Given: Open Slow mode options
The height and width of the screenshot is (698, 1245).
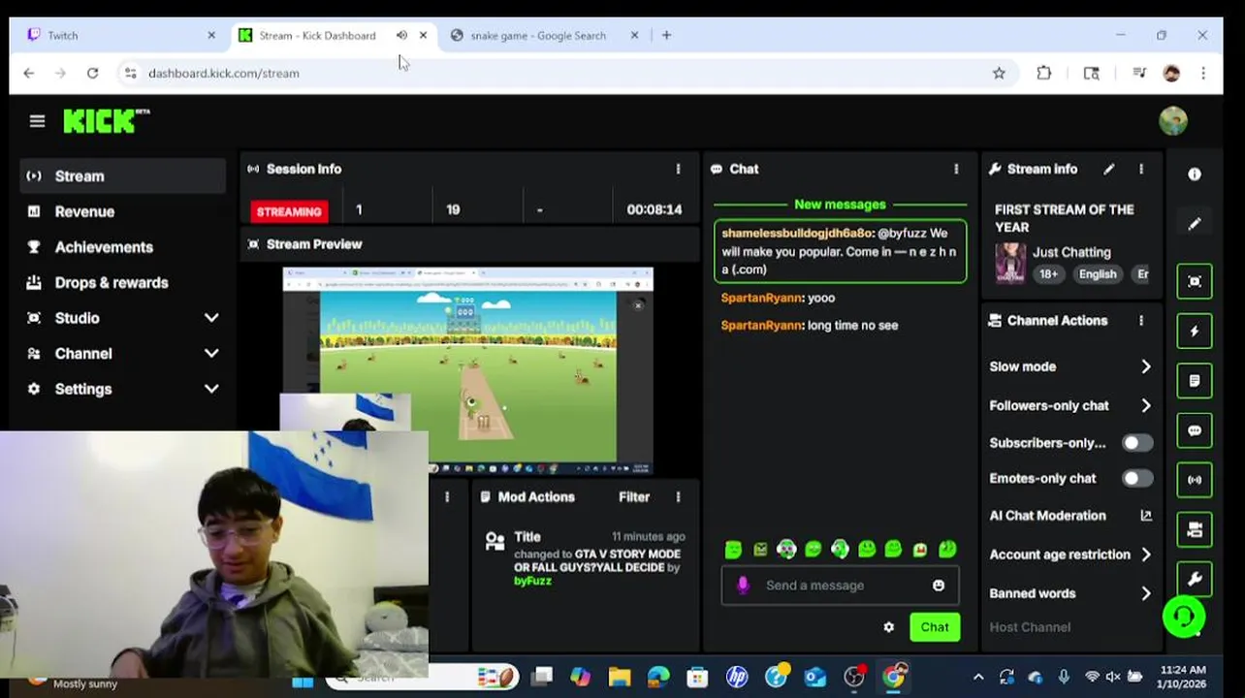Looking at the screenshot, I should [1070, 366].
